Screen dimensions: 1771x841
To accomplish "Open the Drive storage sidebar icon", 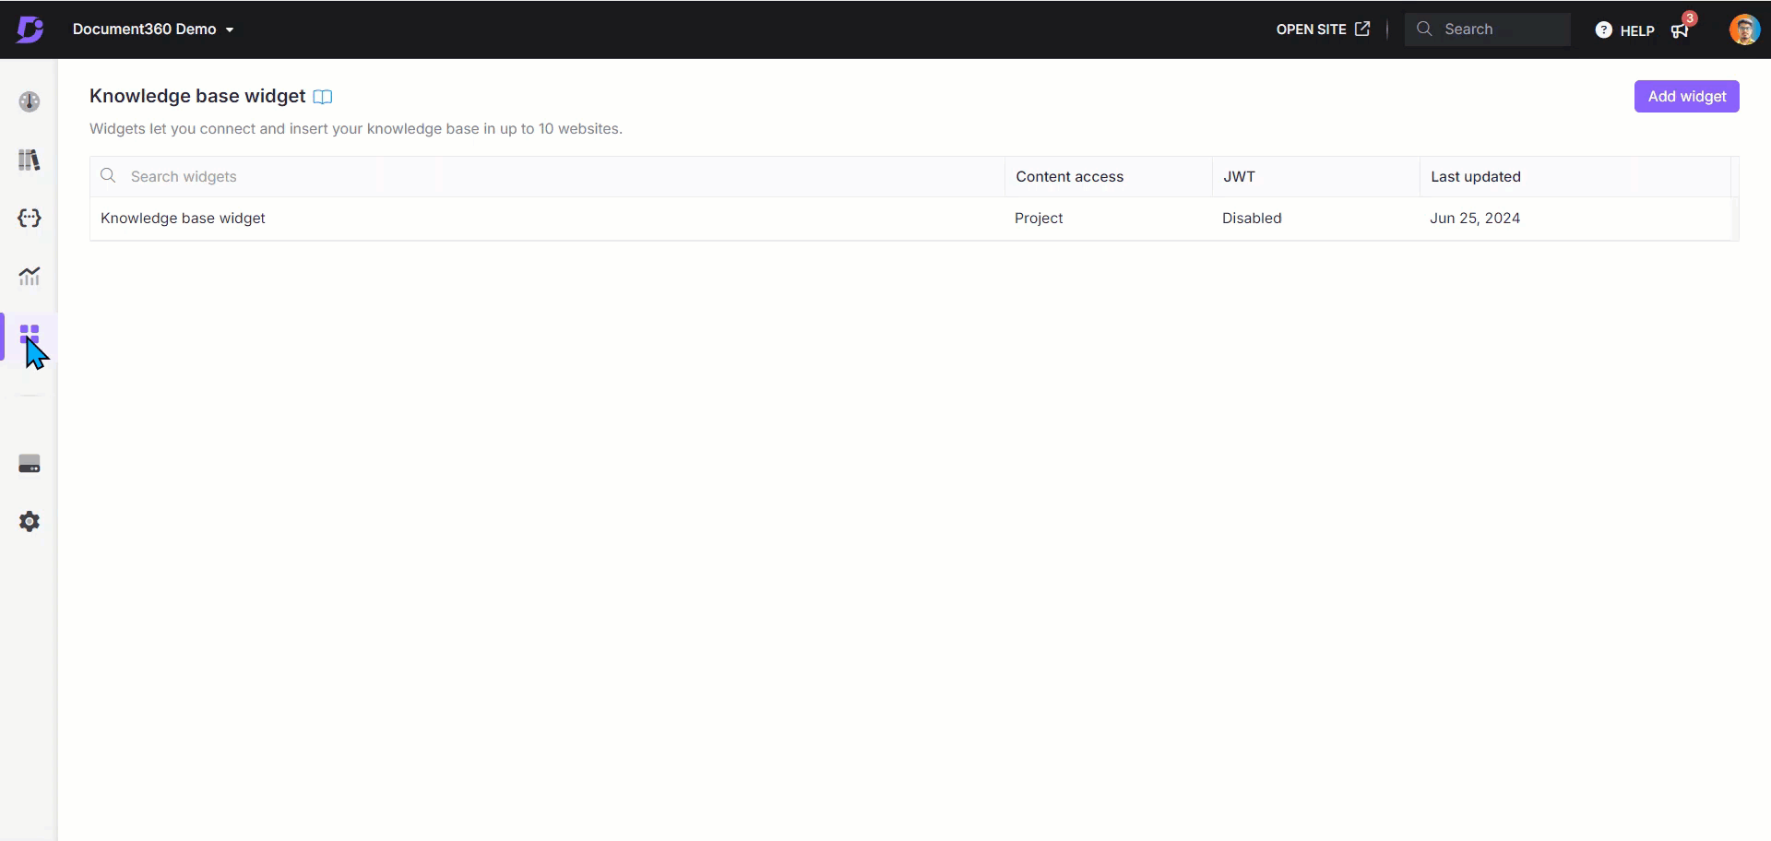I will [30, 464].
